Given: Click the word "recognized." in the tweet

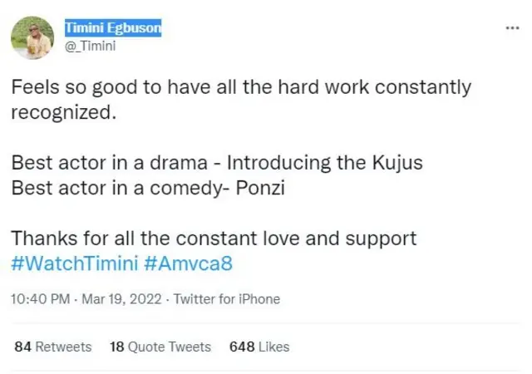Looking at the screenshot, I should click(61, 111).
